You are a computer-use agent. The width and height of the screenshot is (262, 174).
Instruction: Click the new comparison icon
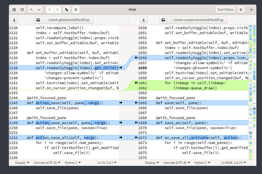tap(14, 10)
